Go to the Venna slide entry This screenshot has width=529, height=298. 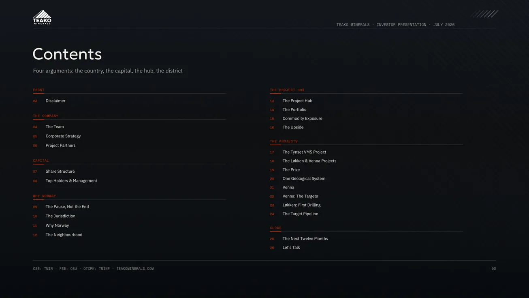288,188
